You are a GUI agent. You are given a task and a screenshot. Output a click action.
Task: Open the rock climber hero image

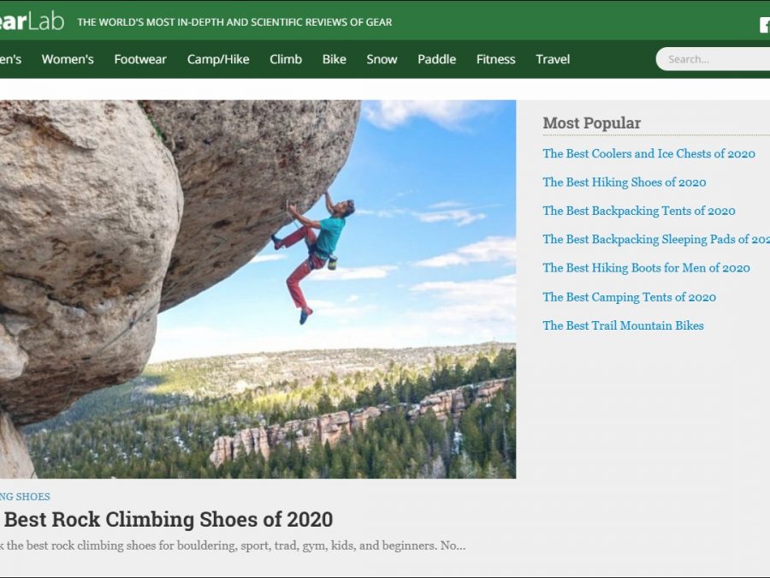[257, 289]
